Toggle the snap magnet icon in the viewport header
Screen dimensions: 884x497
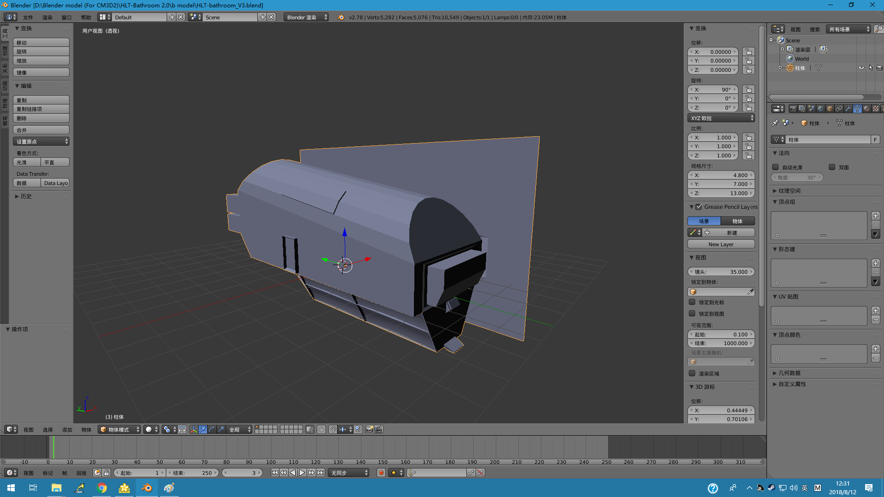tap(332, 429)
